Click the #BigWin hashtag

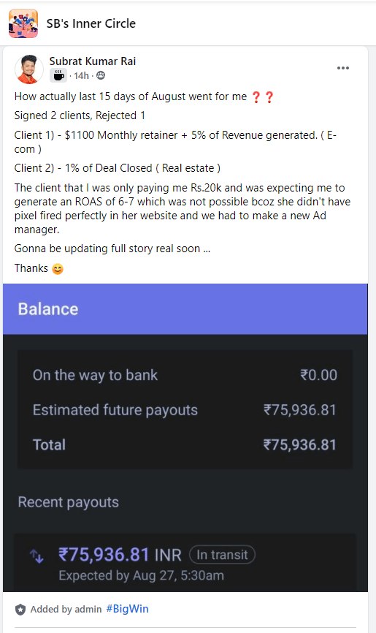click(x=127, y=609)
